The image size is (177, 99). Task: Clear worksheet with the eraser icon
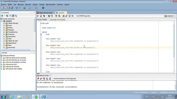point(66,16)
